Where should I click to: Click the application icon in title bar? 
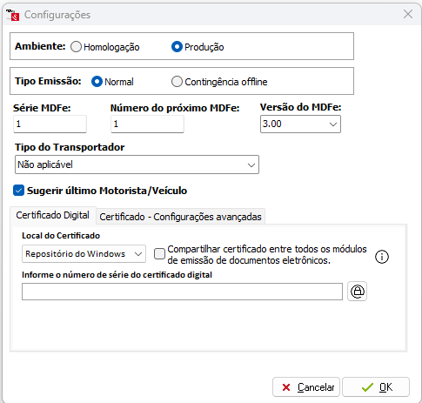12,15
